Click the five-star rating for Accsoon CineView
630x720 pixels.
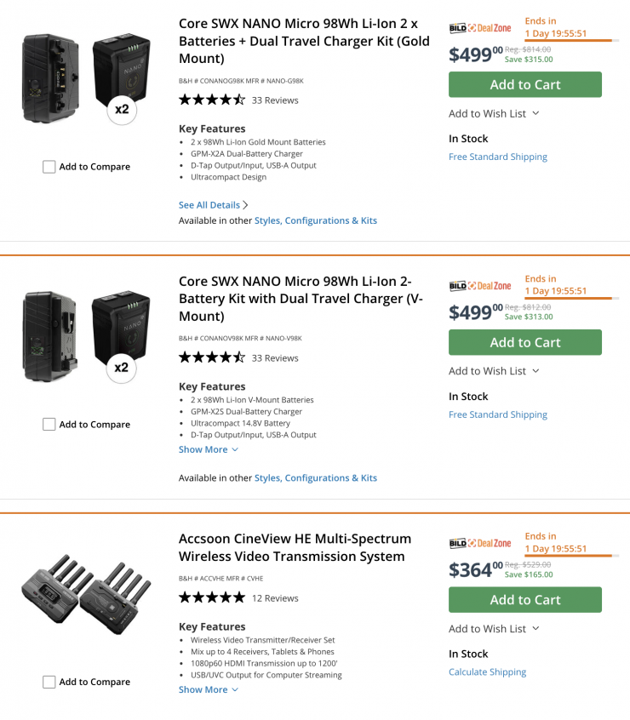pyautogui.click(x=211, y=597)
